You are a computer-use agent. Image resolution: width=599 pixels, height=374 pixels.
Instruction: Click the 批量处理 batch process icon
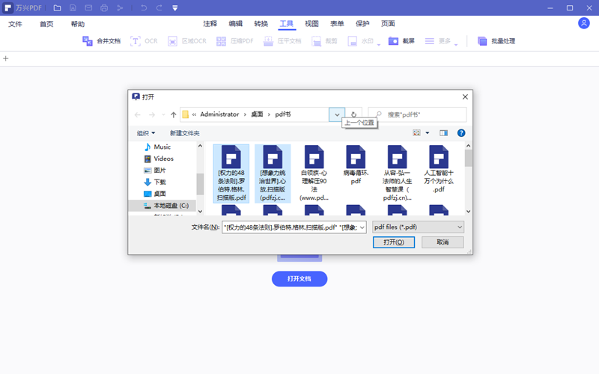click(483, 41)
